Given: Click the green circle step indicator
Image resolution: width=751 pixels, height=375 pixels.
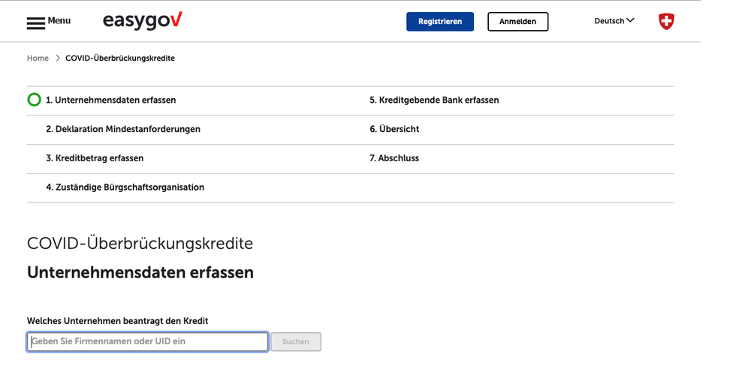Looking at the screenshot, I should 34,100.
